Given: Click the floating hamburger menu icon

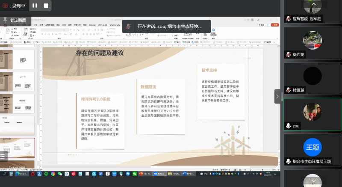Looking at the screenshot, I should [3, 156].
